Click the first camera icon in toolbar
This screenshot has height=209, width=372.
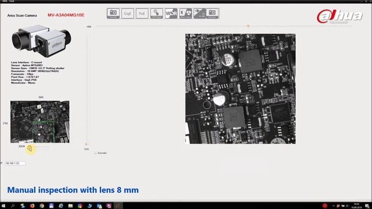point(113,13)
